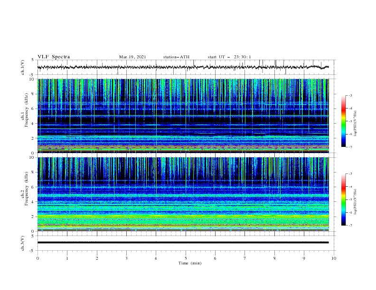Click the '-5' label on ch.2 colorbar
The height and width of the screenshot is (290, 376).
(350, 199)
